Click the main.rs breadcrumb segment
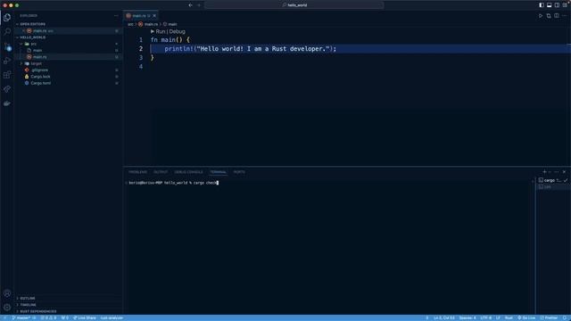 [x=148, y=24]
